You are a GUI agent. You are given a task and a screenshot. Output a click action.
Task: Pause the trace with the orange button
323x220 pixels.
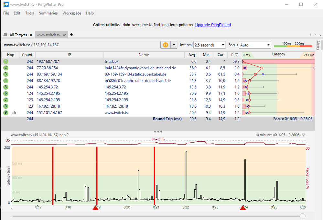click(x=165, y=45)
